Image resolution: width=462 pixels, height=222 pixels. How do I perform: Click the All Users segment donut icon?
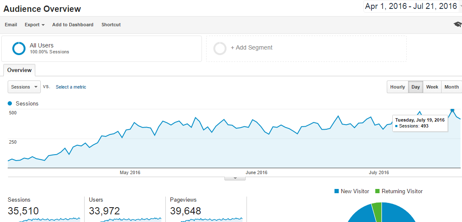[19, 48]
